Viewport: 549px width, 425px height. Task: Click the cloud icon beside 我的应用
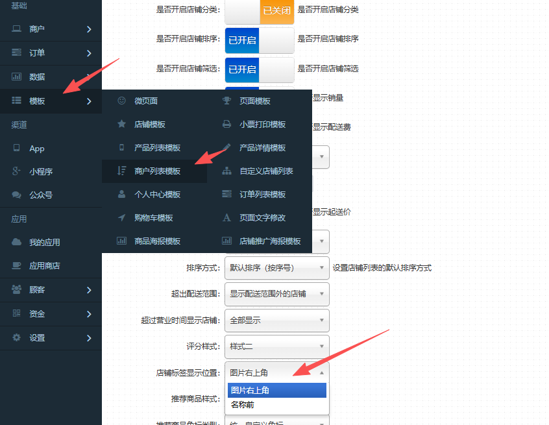tap(17, 242)
